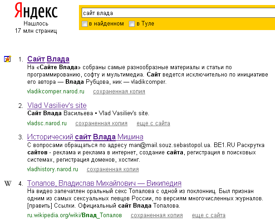This screenshot has width=275, height=224.
Task: Open cached copy for vladsc.narod.ru
Action: point(101,123)
